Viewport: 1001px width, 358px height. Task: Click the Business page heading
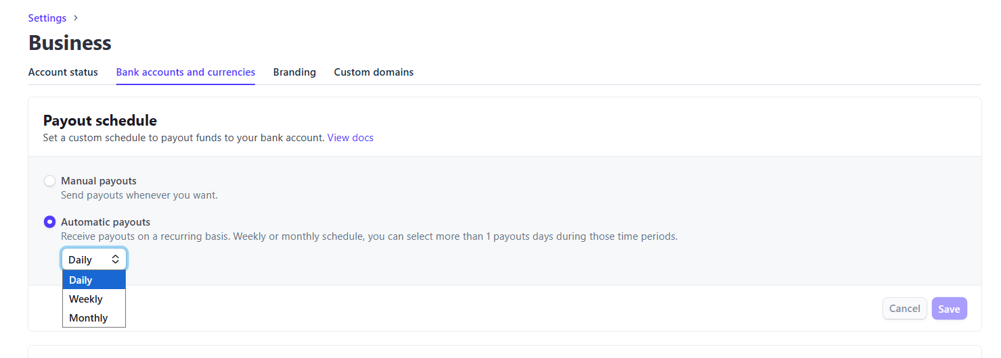point(70,43)
